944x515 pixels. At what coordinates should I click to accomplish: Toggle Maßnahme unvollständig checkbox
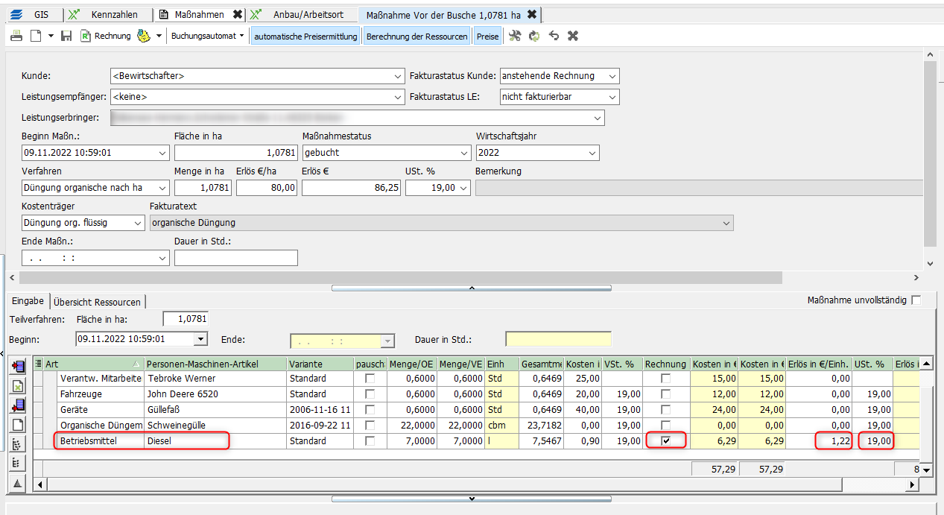pyautogui.click(x=916, y=300)
